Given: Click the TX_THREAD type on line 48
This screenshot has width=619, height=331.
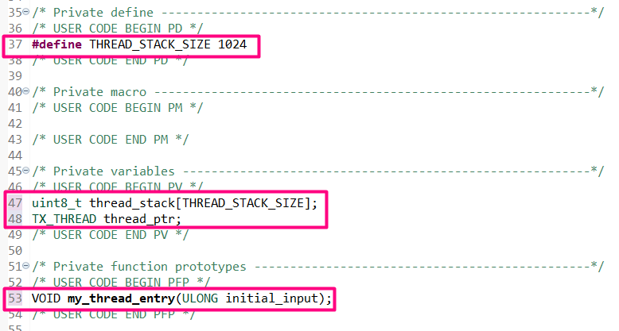Looking at the screenshot, I should coord(64,219).
